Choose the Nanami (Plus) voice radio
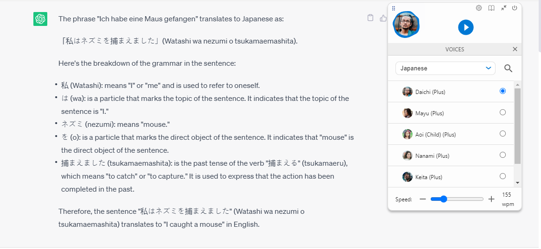This screenshot has height=249, width=541. coord(503,155)
